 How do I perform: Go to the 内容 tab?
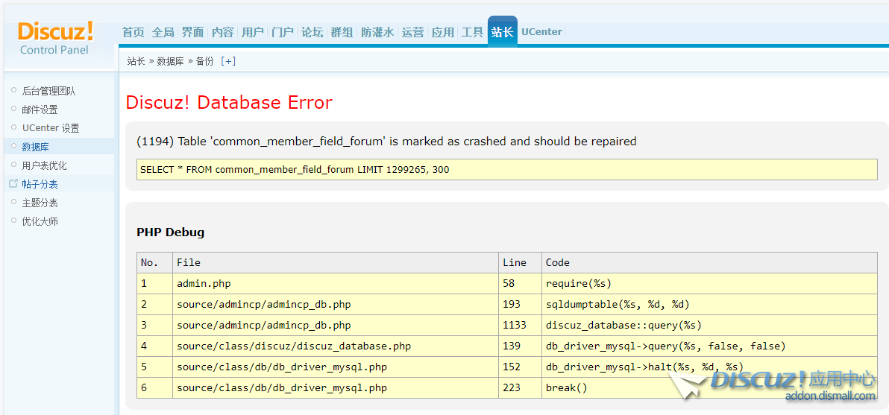click(223, 32)
